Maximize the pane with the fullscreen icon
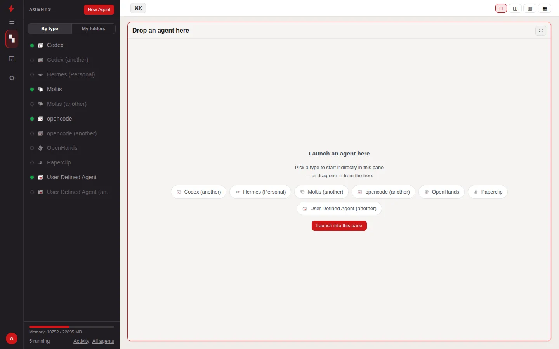The image size is (559, 349). (x=541, y=31)
